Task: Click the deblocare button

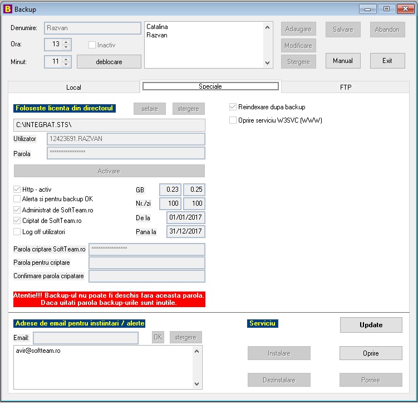Action: pos(109,62)
